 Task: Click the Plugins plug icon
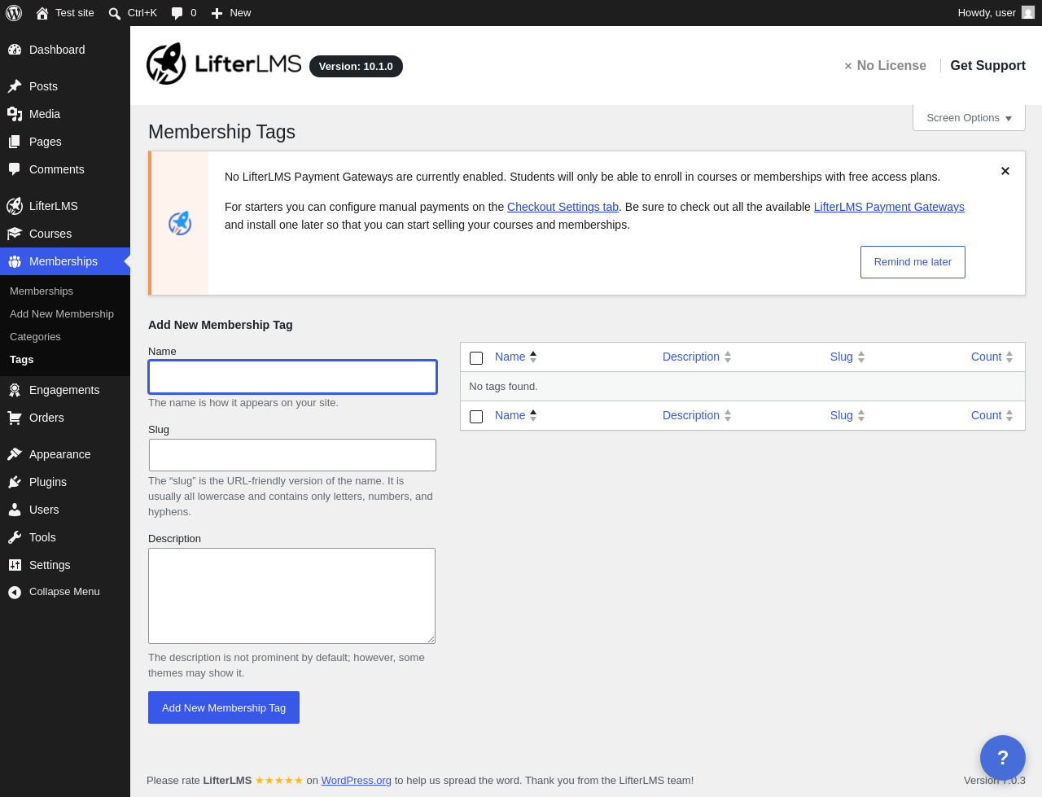(x=15, y=482)
